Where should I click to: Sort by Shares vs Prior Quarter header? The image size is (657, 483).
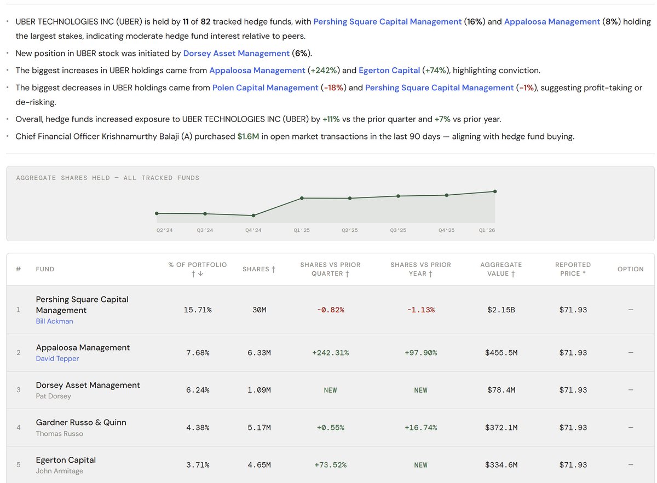tap(330, 269)
